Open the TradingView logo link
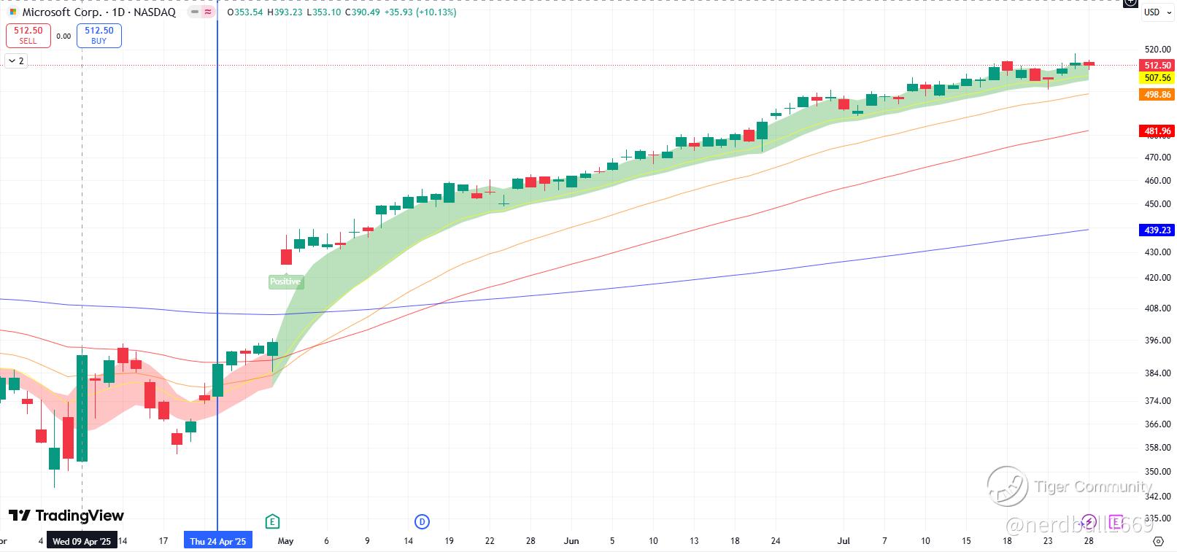Screen dimensions: 1177x552 [x=66, y=516]
